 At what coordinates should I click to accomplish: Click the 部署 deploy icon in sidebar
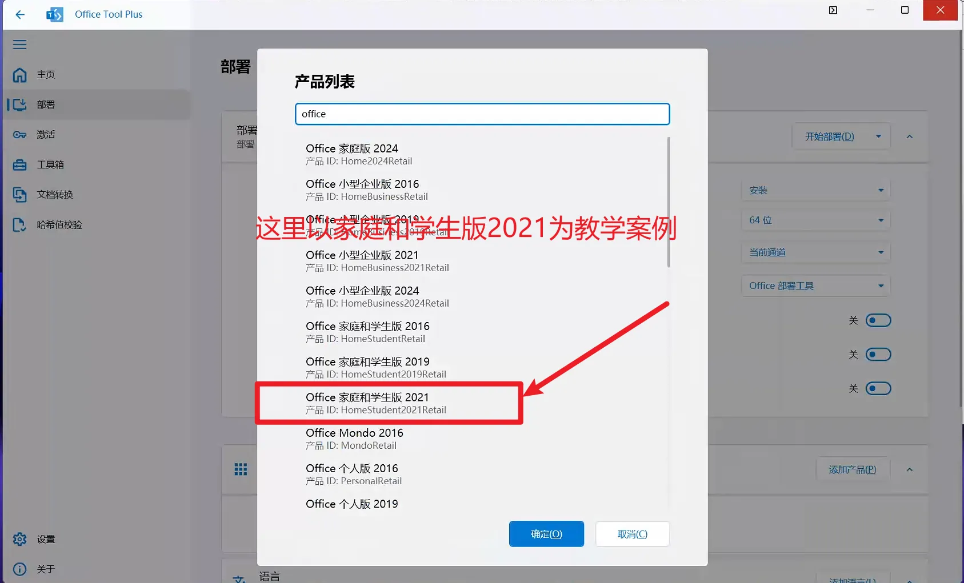point(20,104)
